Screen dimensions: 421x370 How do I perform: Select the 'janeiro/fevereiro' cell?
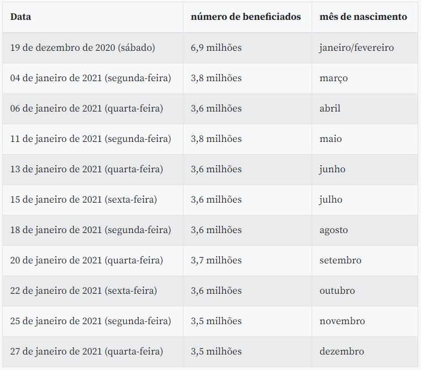(356, 47)
